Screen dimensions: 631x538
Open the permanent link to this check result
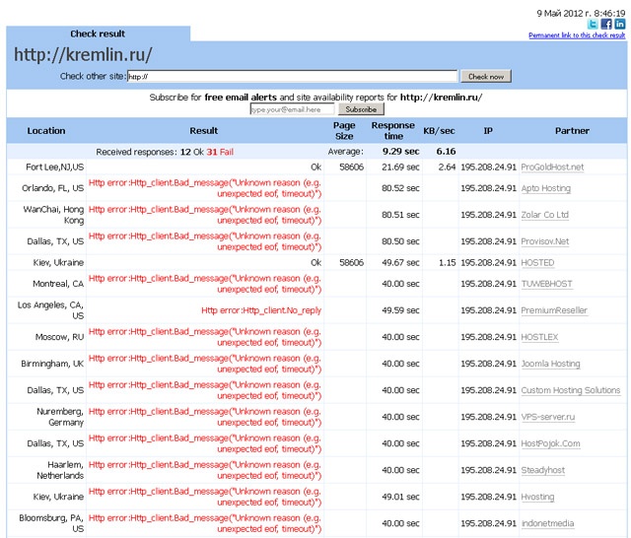tap(577, 35)
